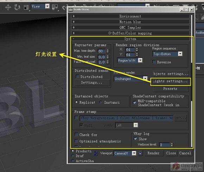Expand the Motion blur rollout
The width and height of the screenshot is (204, 172).
(x=130, y=22)
